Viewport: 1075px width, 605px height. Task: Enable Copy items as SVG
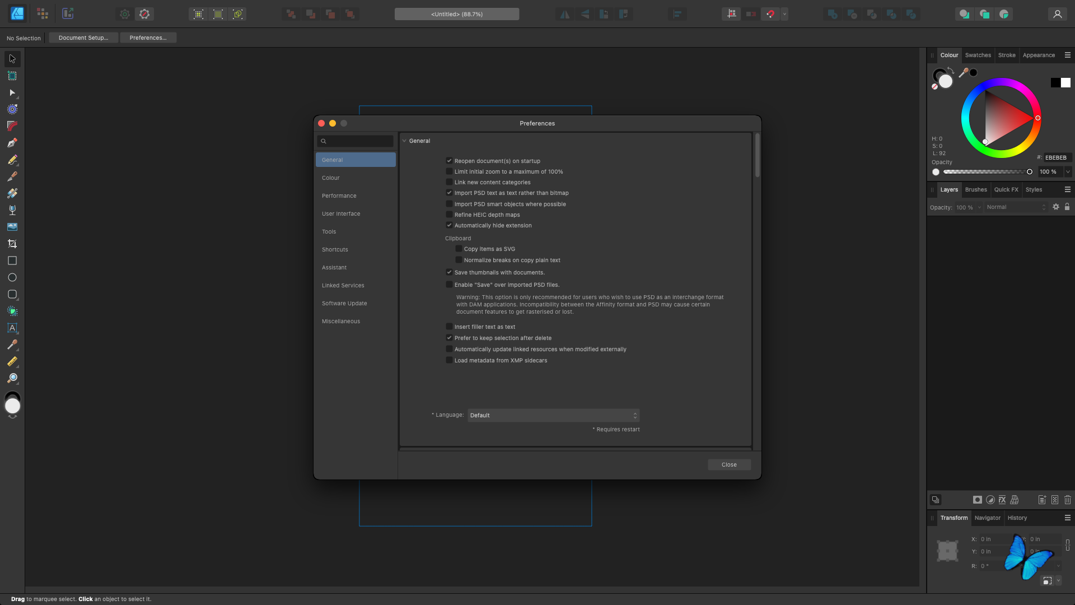459,249
